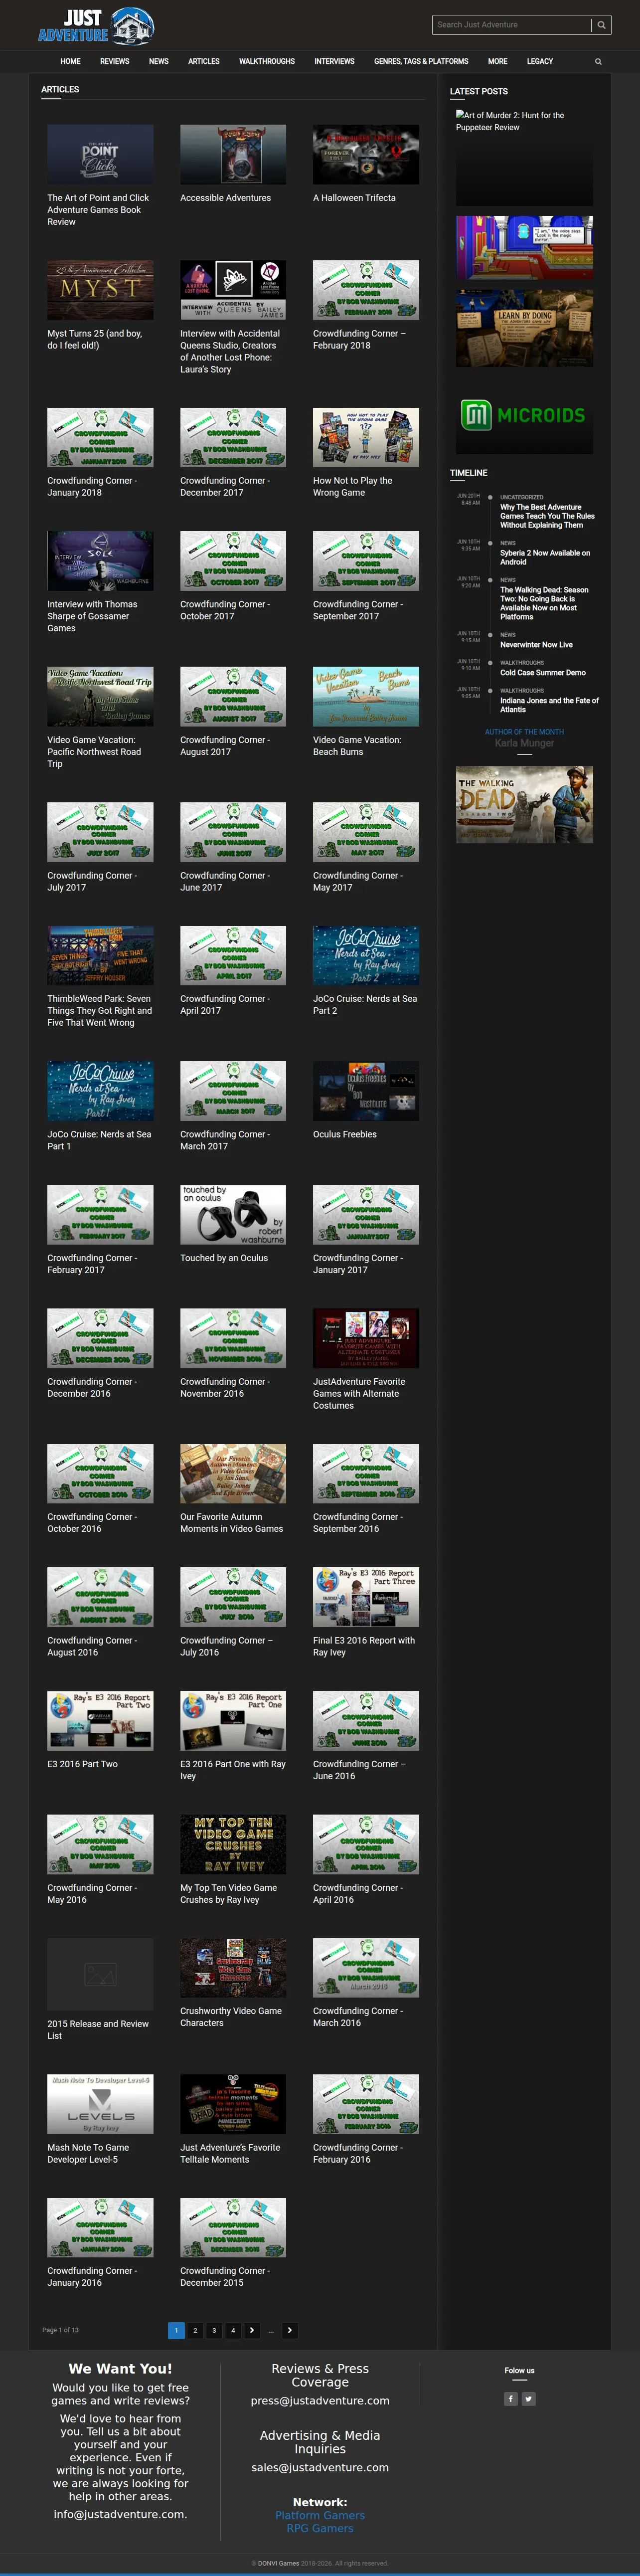The height and width of the screenshot is (2576, 640).
Task: Open The Walking Dead: Season Two timeline post
Action: coord(544,603)
